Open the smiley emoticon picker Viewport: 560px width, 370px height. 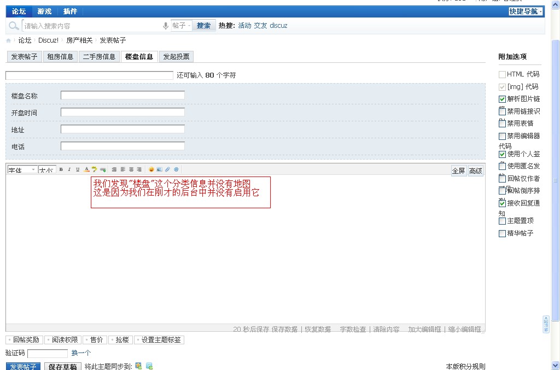(x=151, y=169)
